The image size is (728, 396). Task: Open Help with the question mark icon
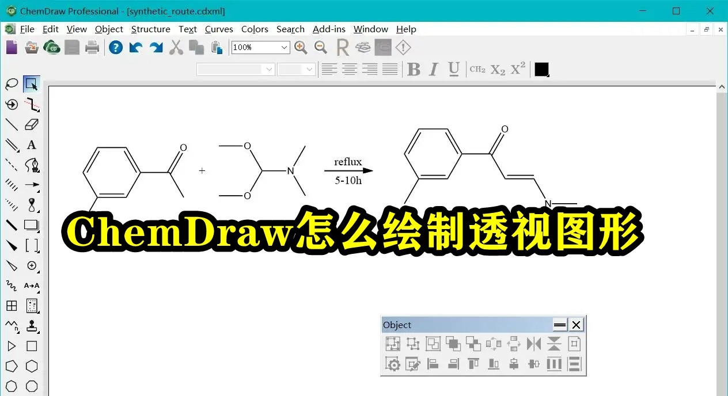tap(116, 47)
